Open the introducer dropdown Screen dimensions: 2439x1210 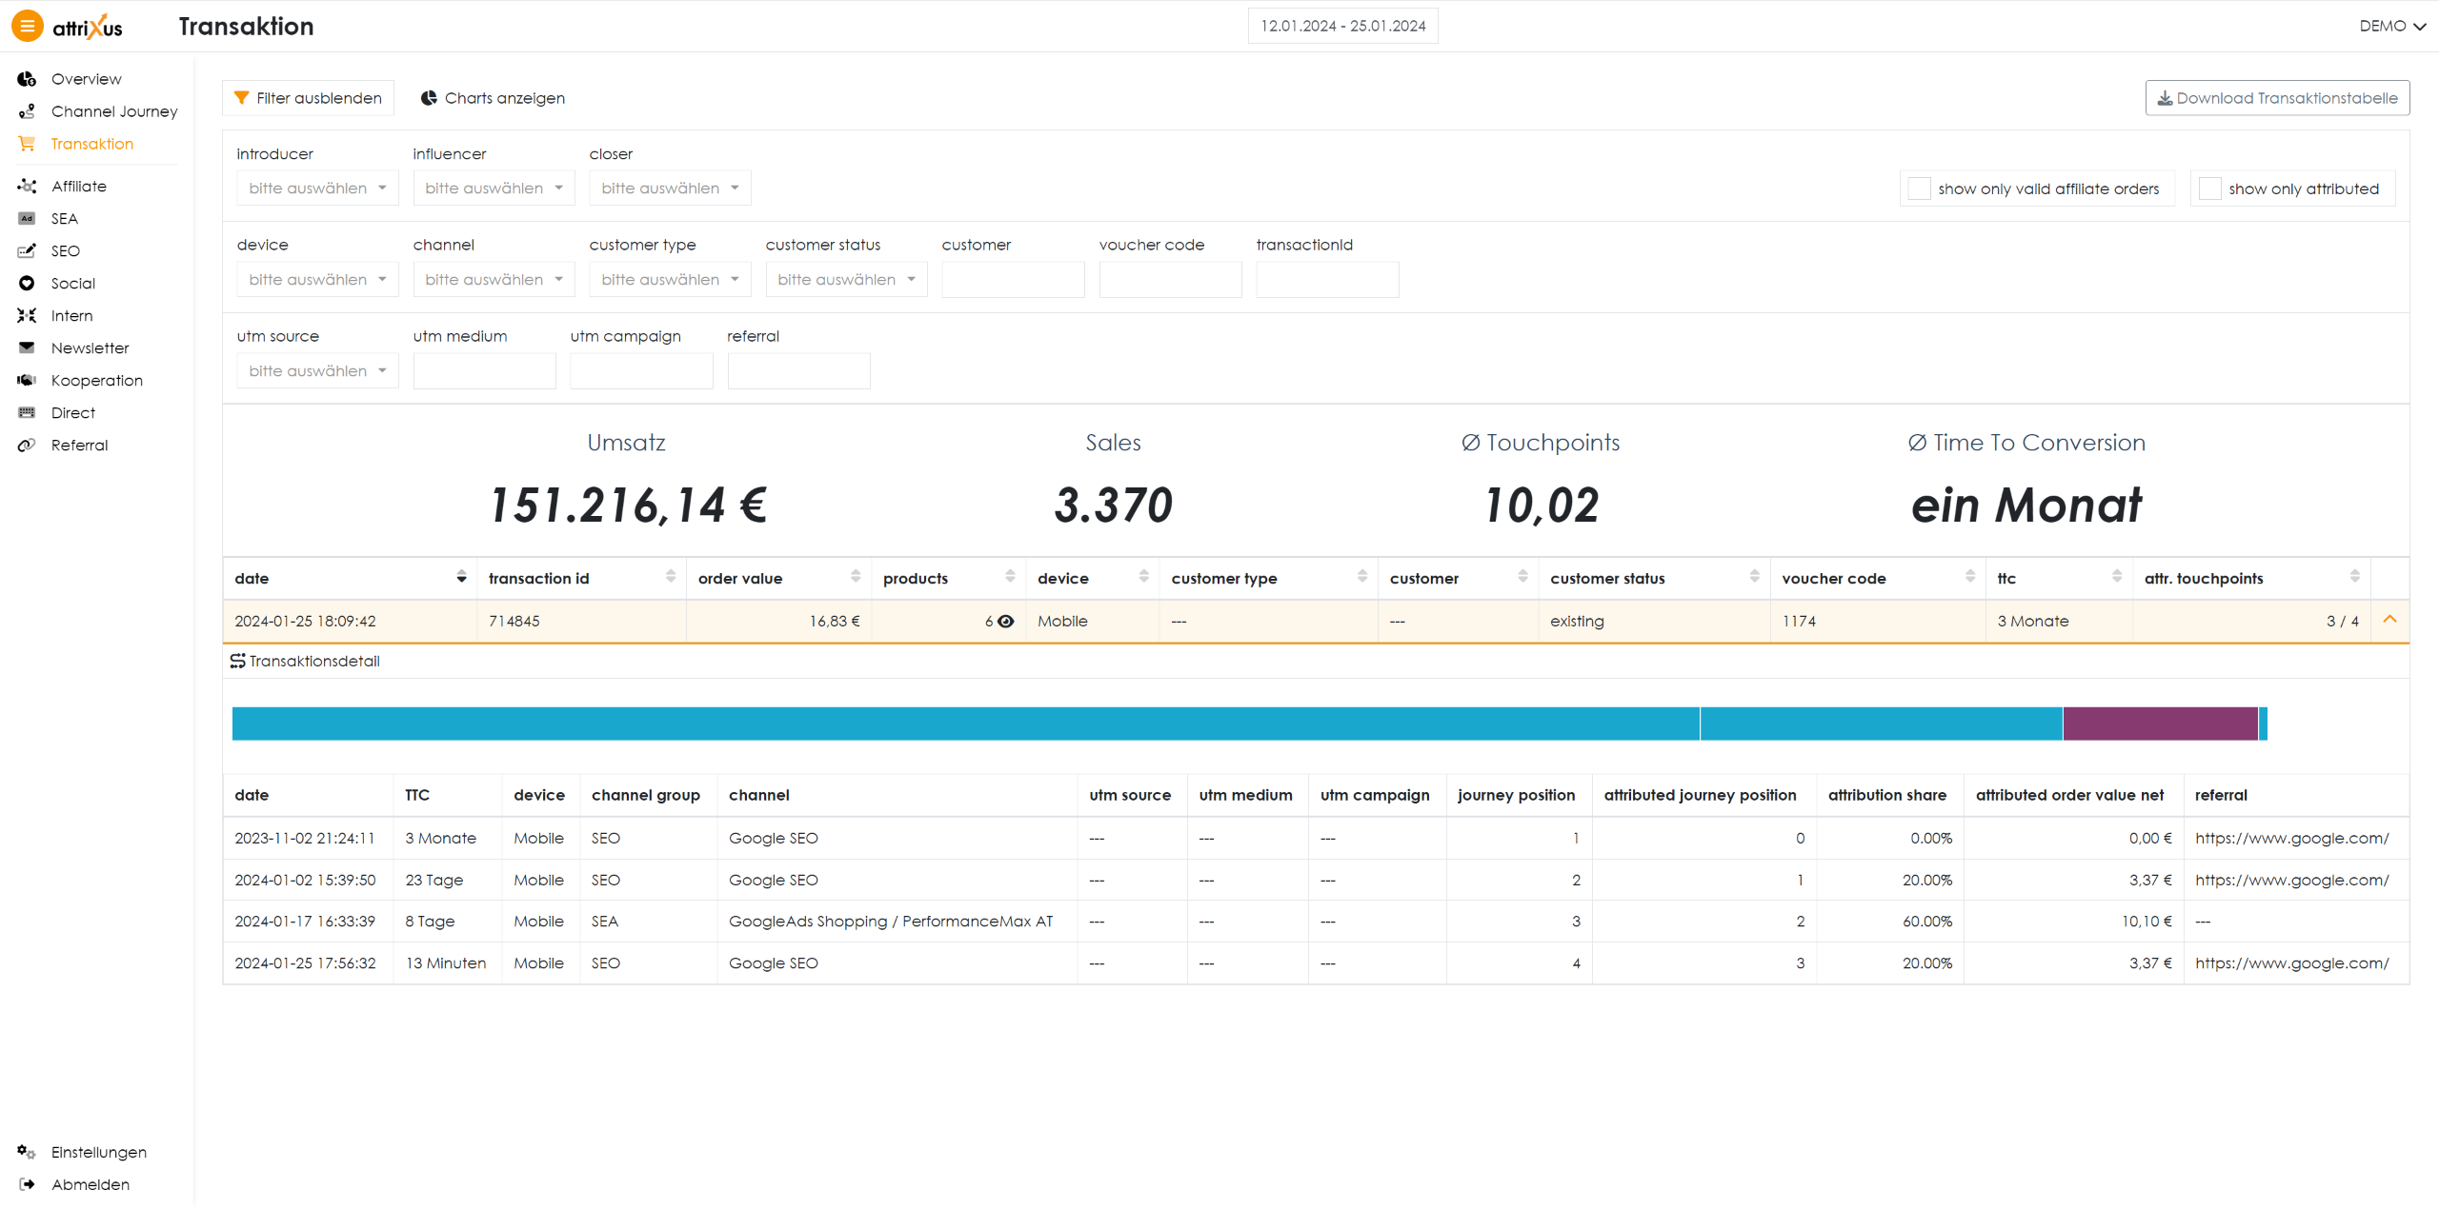[x=317, y=188]
